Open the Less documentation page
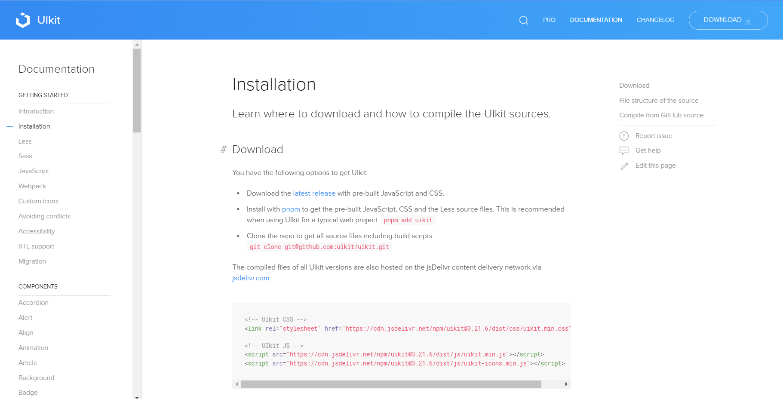Image resolution: width=783 pixels, height=399 pixels. [x=25, y=141]
